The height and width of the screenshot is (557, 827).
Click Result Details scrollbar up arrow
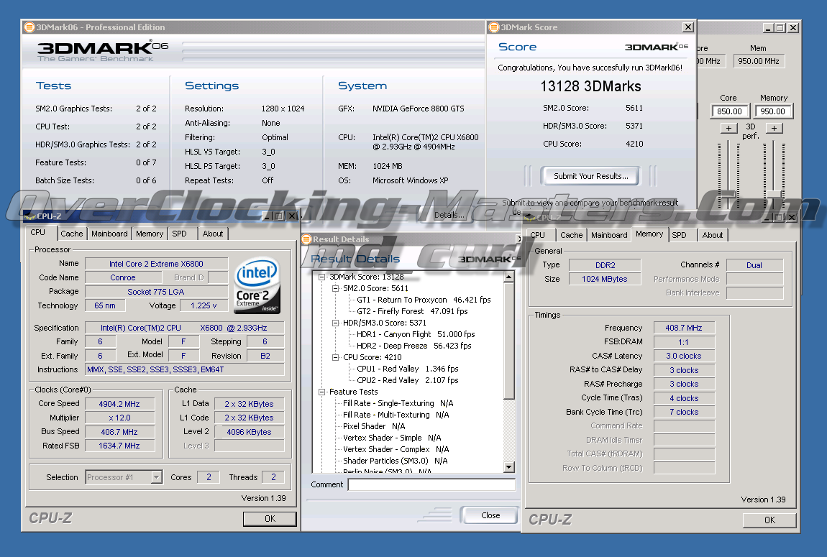click(x=508, y=277)
